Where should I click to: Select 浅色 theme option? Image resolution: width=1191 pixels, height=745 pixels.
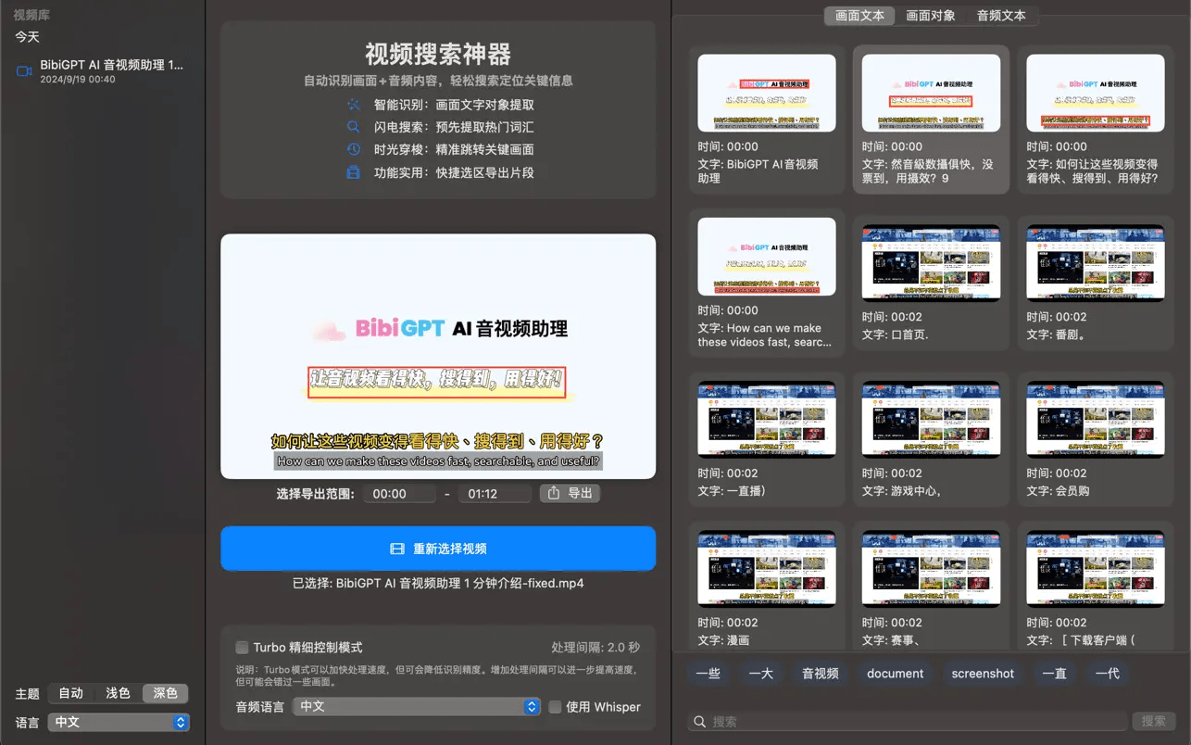coord(118,693)
